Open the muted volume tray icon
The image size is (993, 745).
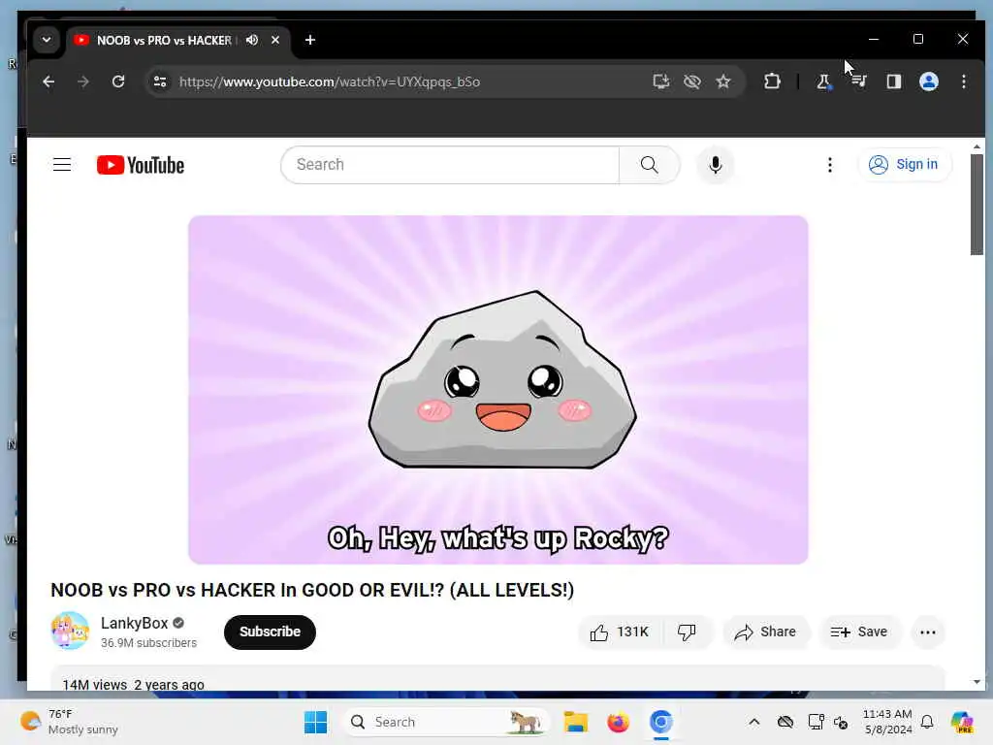(x=841, y=722)
